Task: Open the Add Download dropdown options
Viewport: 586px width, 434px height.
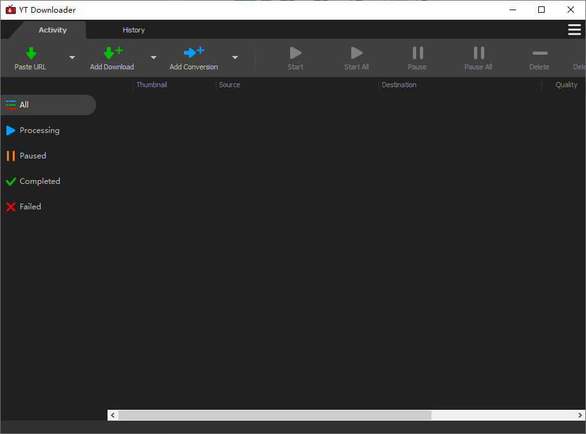Action: coord(153,57)
